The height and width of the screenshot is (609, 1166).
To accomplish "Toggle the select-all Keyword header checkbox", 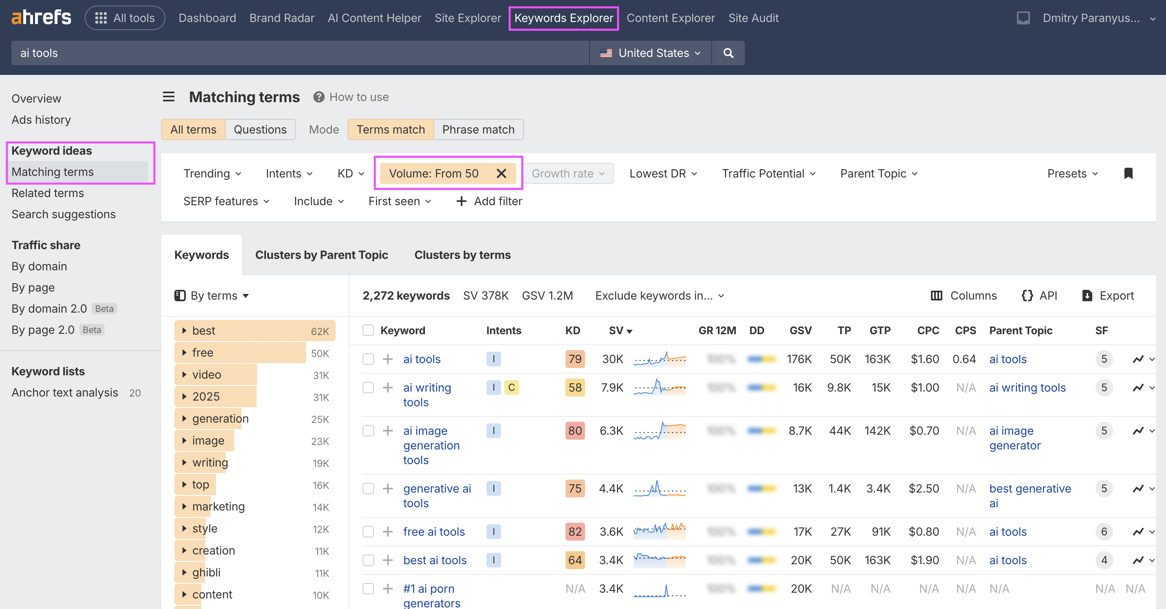I will pyautogui.click(x=368, y=331).
